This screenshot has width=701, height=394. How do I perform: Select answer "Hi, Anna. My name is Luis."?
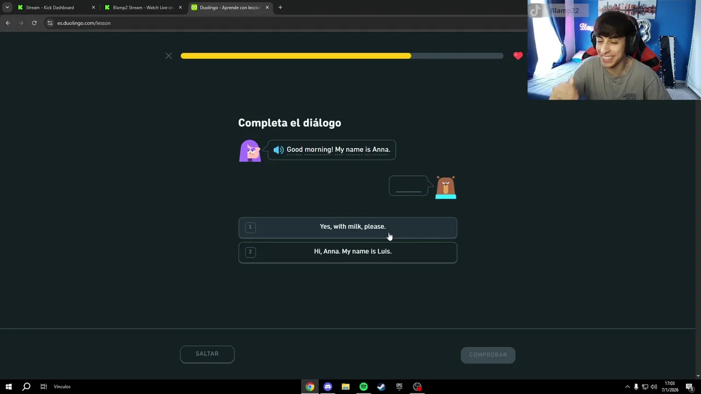tap(348, 252)
